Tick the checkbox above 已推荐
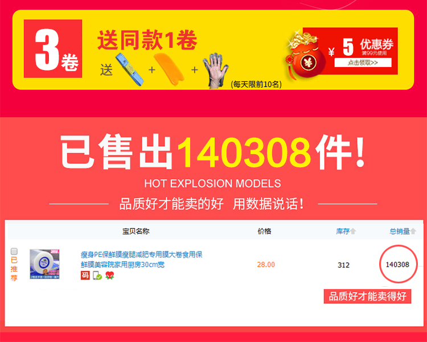This screenshot has height=342, width=427. pos(14,251)
